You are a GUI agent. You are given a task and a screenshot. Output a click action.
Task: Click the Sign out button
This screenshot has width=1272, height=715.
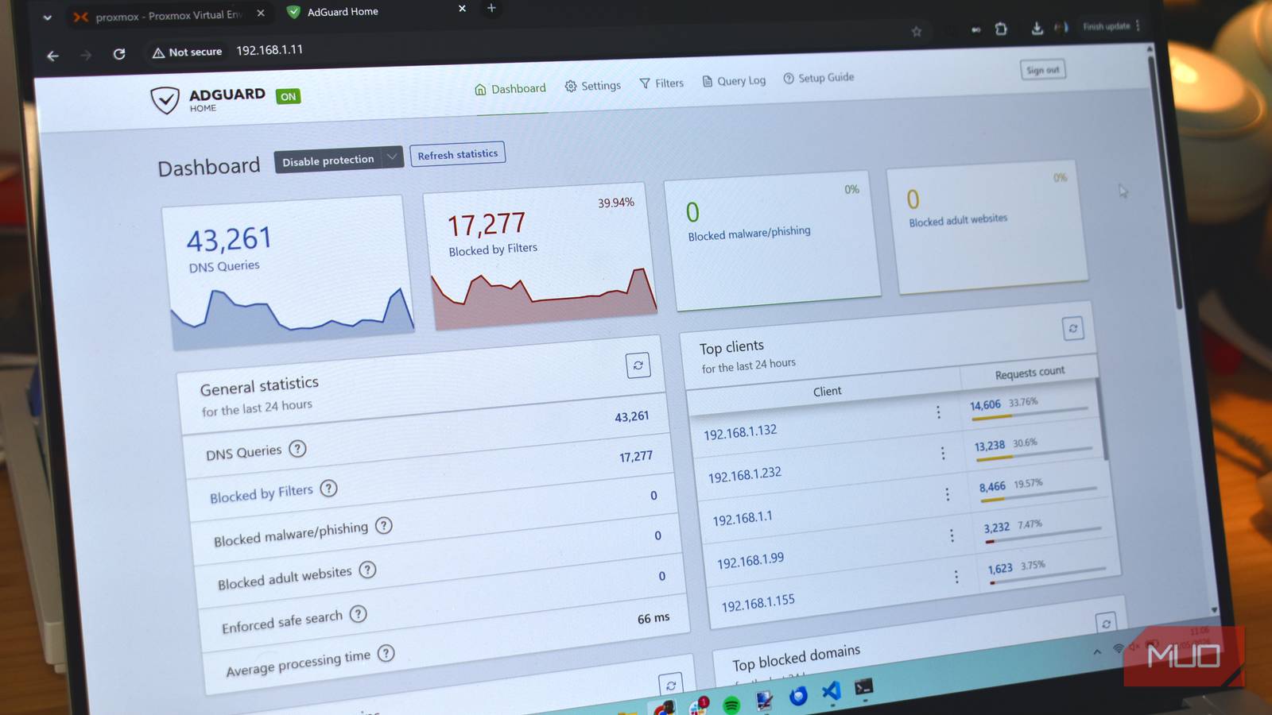point(1042,70)
